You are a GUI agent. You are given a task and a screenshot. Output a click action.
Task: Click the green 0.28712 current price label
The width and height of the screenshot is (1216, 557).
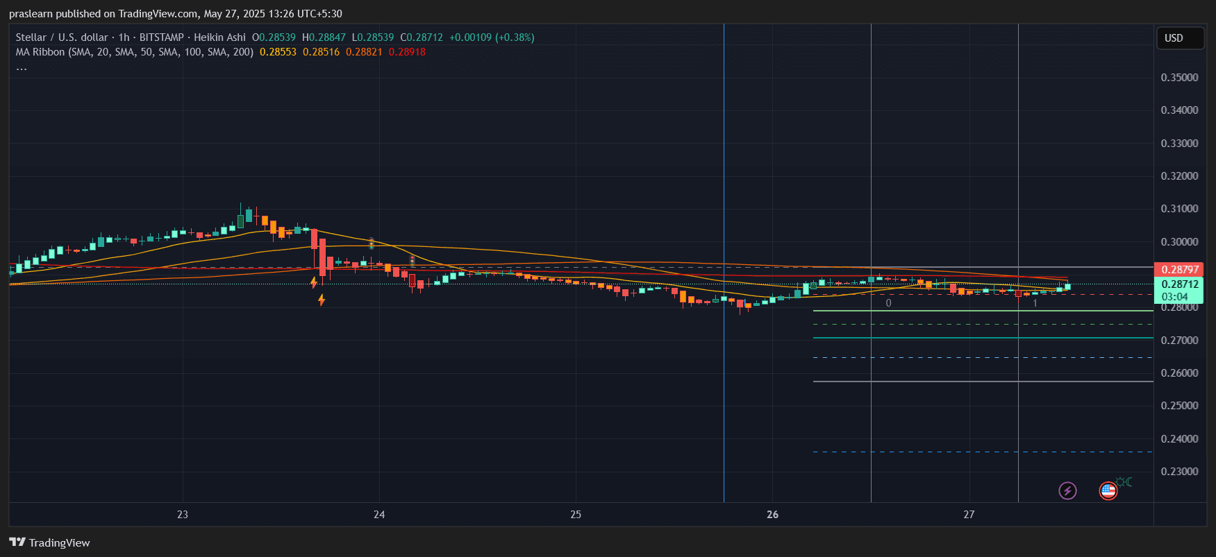[1179, 284]
